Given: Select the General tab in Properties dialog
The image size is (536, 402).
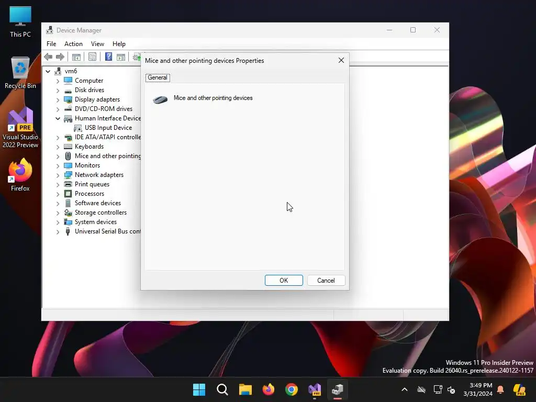Looking at the screenshot, I should click(158, 77).
